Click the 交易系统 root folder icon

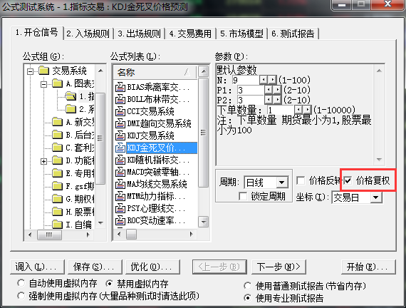click(44, 71)
